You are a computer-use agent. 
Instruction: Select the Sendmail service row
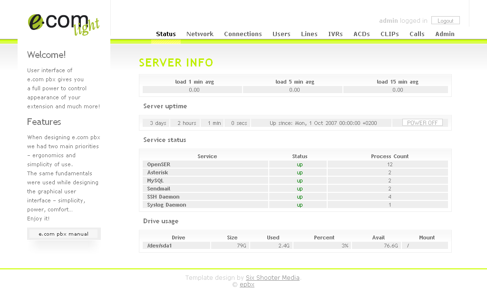(x=295, y=189)
